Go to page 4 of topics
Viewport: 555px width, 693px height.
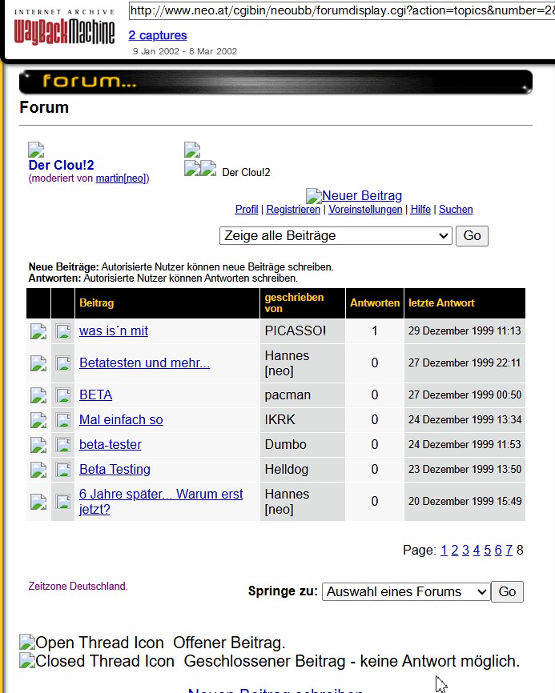[477, 551]
